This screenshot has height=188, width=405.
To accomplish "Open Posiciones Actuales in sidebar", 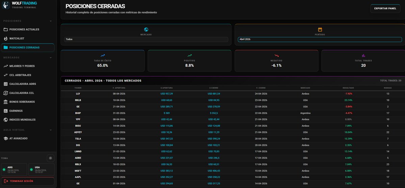I will point(28,30).
